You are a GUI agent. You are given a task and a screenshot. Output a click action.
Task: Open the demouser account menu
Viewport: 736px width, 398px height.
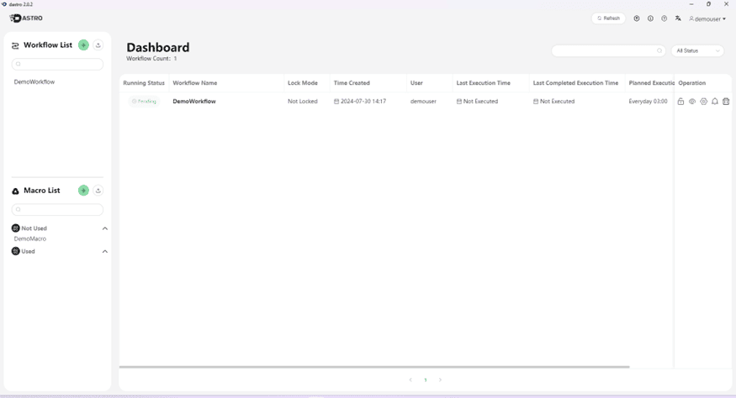707,18
